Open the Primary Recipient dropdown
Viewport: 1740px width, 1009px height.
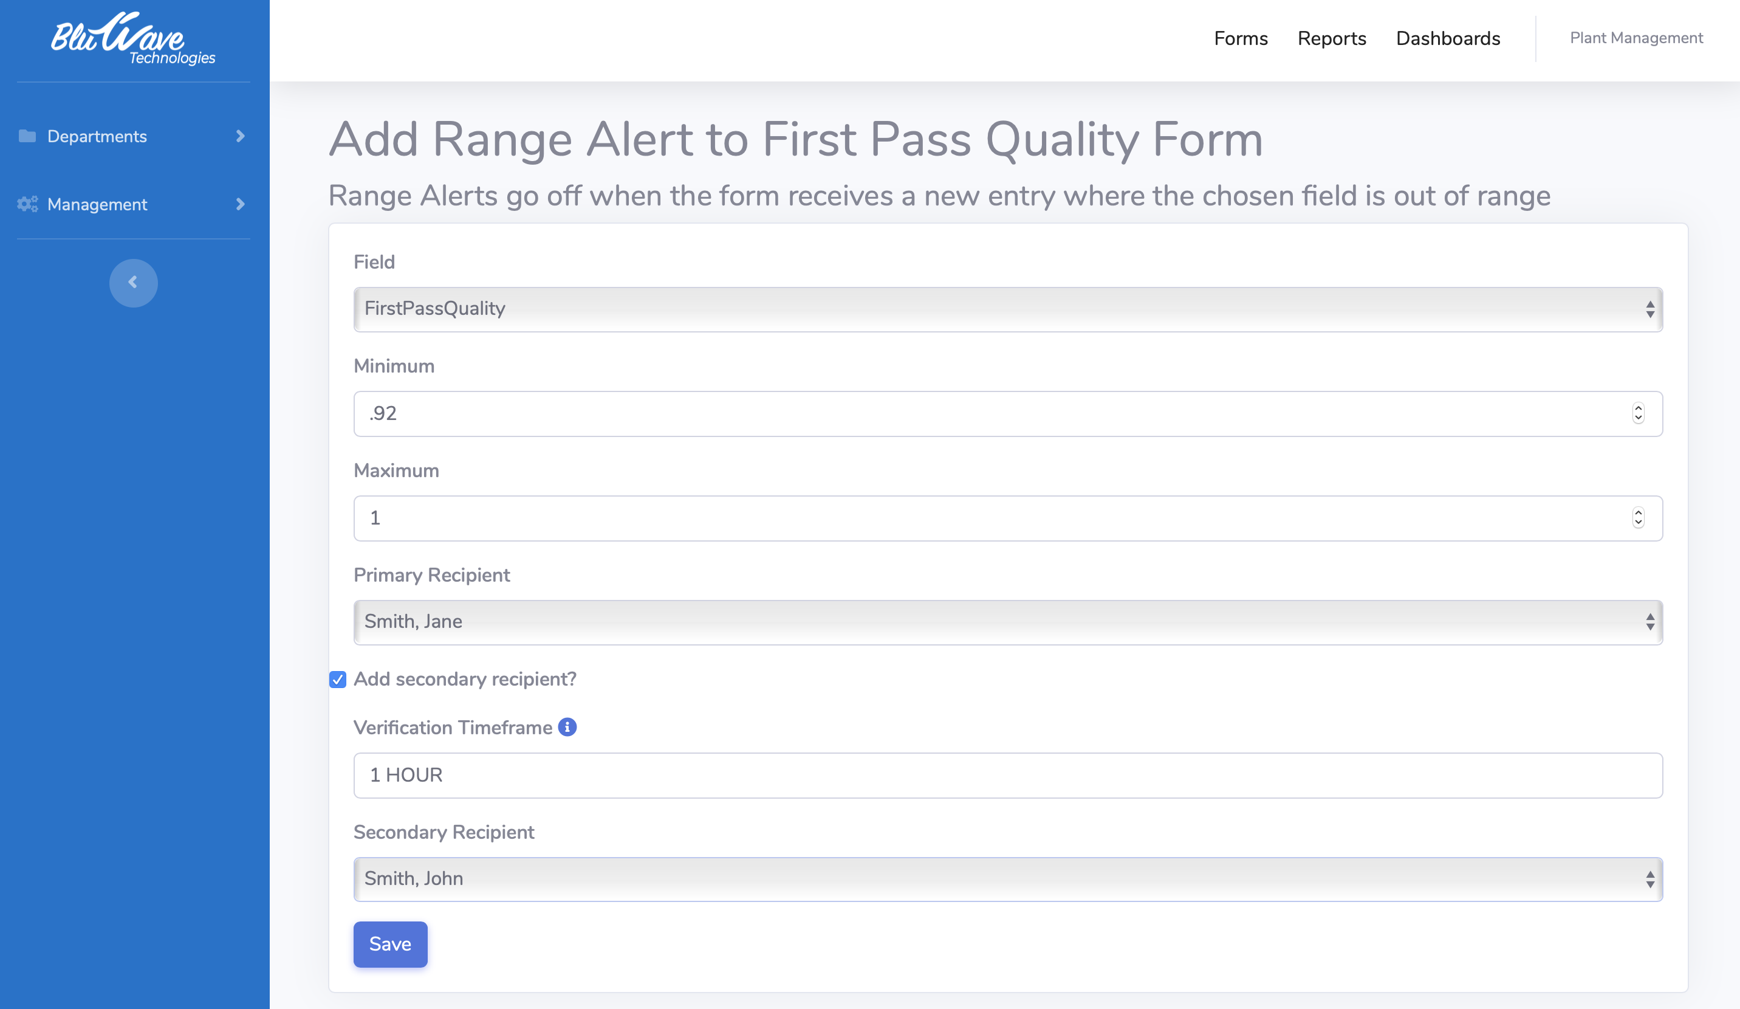coord(1008,622)
